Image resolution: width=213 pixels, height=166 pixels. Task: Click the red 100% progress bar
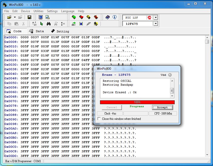pos(137,102)
